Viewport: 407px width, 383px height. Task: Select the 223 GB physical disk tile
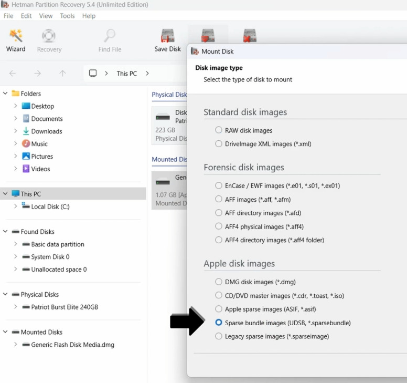[169, 126]
